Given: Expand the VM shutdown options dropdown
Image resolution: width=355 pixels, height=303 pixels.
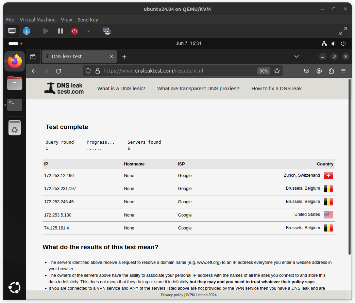Looking at the screenshot, I should click(88, 31).
